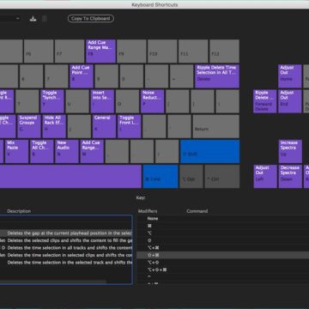Toggle the blue Cmd modifier key
309x309 pixels.
(161, 176)
